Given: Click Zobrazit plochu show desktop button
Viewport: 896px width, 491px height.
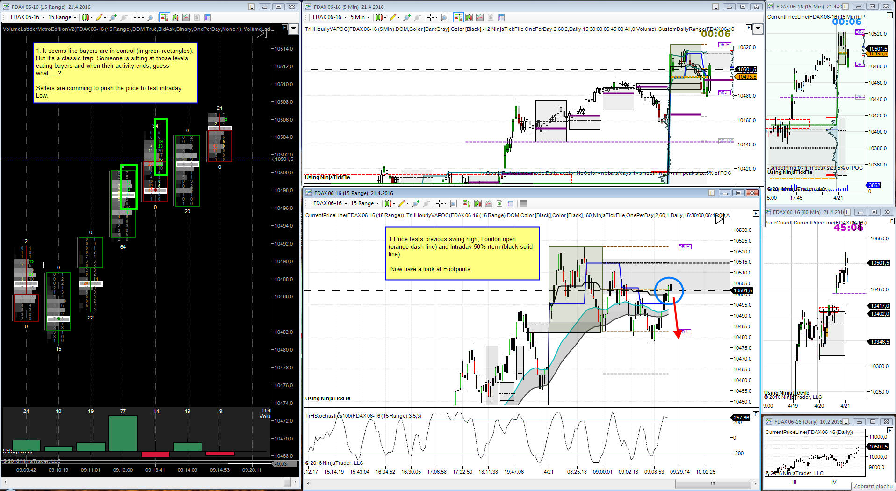Looking at the screenshot, I should (x=873, y=486).
